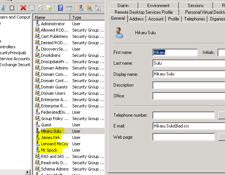Switch to the Telephones tab

195,19
